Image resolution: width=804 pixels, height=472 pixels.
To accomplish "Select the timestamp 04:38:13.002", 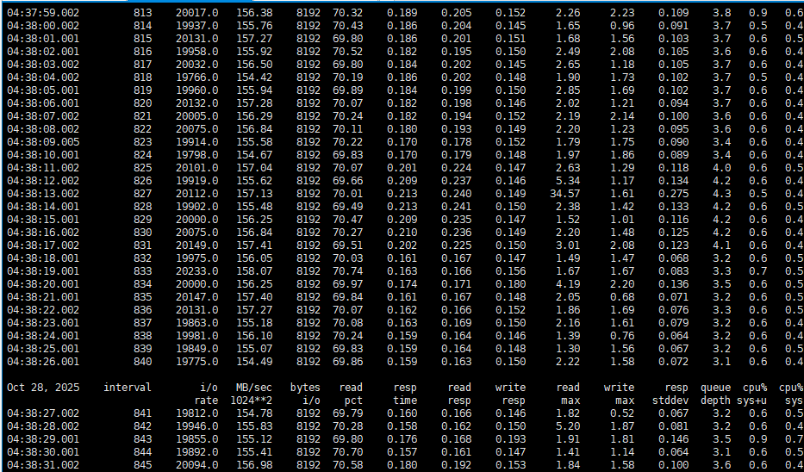I will click(42, 194).
